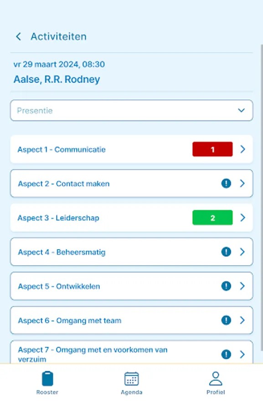
Task: Tap the green badge on Aspect 3 - Leiderschap
Action: point(212,218)
